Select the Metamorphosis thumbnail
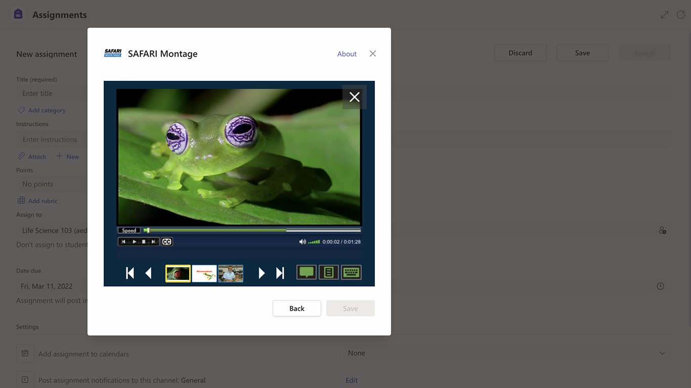Image resolution: width=691 pixels, height=388 pixels. [x=204, y=273]
